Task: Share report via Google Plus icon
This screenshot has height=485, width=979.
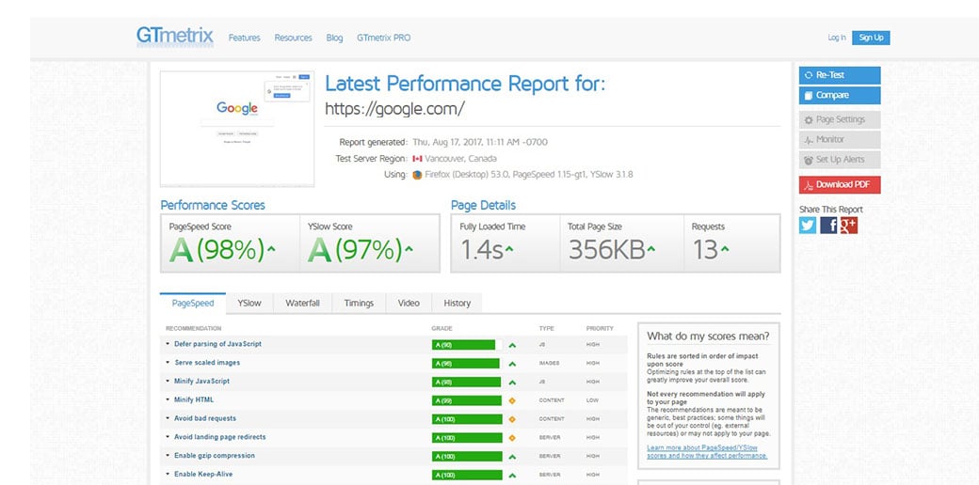Action: pos(848,225)
